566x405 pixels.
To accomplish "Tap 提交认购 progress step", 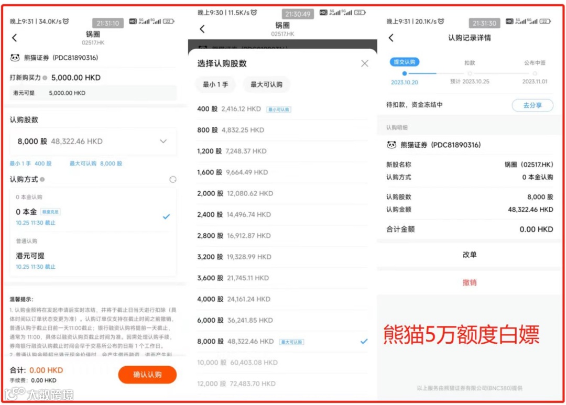I will (404, 62).
